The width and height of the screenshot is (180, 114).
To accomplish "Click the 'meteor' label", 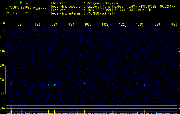I will pos(41,9).
